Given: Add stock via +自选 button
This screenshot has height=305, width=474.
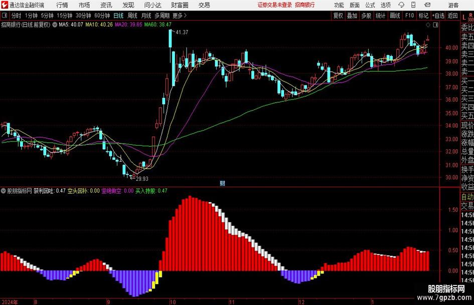Looking at the screenshot, I should [438, 16].
